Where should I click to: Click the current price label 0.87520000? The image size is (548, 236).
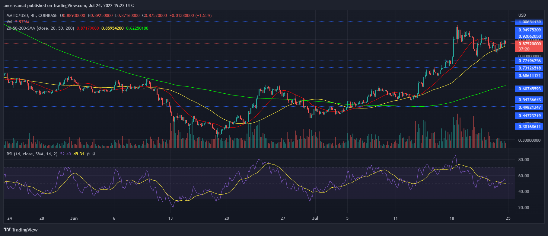pyautogui.click(x=529, y=44)
